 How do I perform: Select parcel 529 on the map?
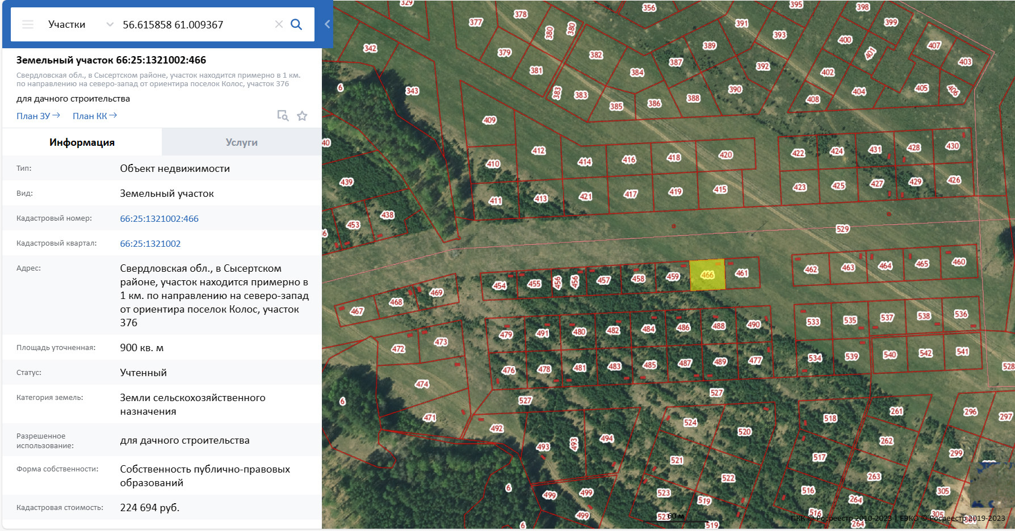pyautogui.click(x=842, y=229)
